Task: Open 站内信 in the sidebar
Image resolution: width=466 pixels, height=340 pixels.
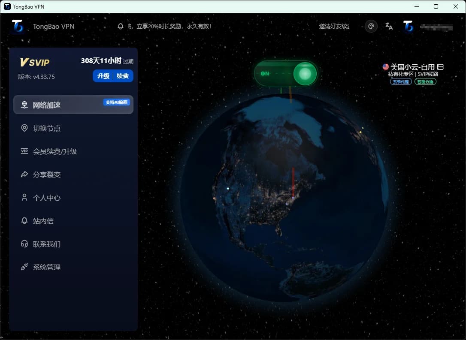Action: (x=43, y=221)
